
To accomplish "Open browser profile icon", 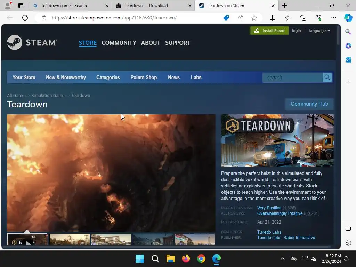I will (x=8, y=6).
